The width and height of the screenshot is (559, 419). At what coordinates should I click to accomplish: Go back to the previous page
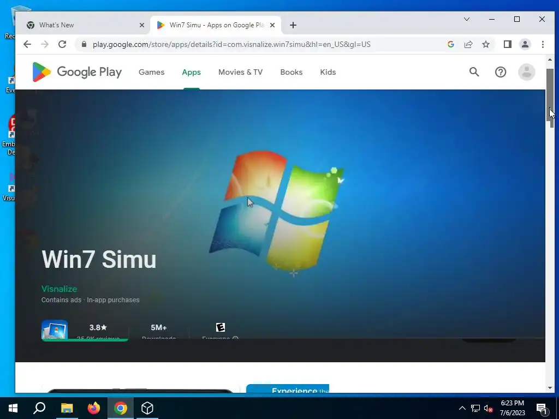tap(27, 44)
